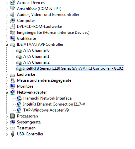Click the Hamachi Network Interface adapter icon
Image resolution: width=135 pixels, height=149 pixels.
coord(19,98)
